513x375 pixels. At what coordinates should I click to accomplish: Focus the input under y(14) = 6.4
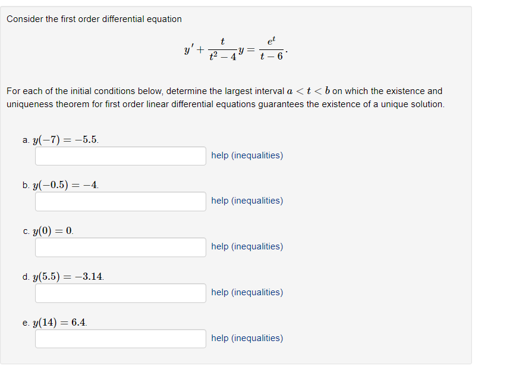pos(121,339)
